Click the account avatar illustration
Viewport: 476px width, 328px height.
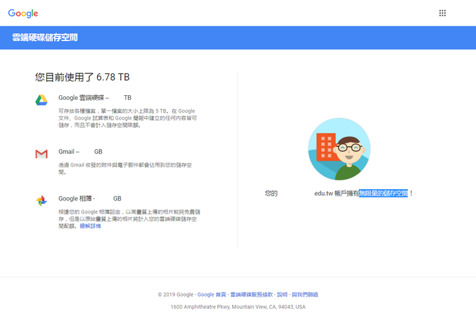(339, 149)
